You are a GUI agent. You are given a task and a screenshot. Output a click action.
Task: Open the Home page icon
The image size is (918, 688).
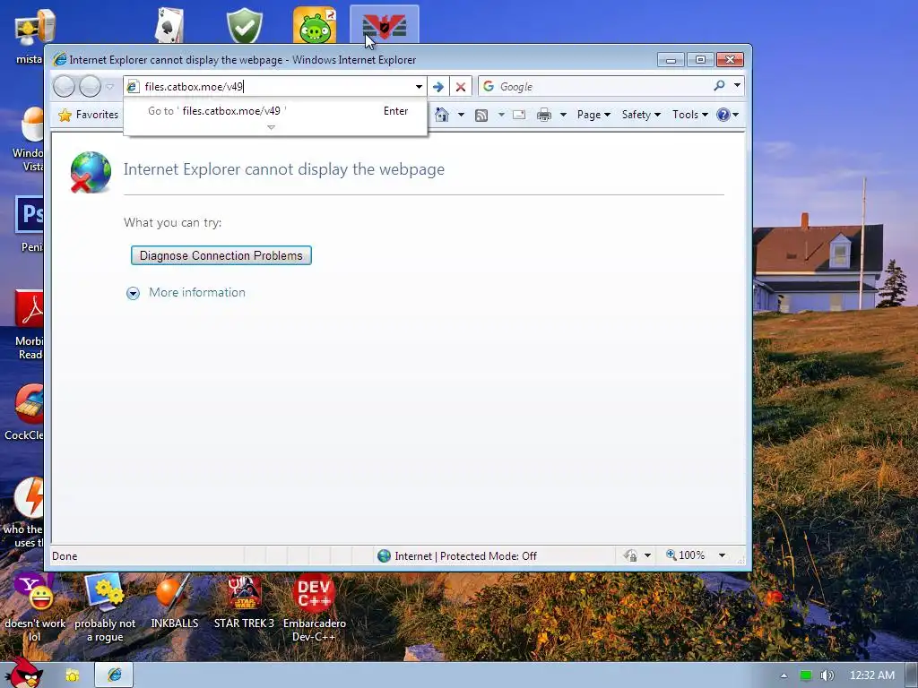click(x=442, y=115)
